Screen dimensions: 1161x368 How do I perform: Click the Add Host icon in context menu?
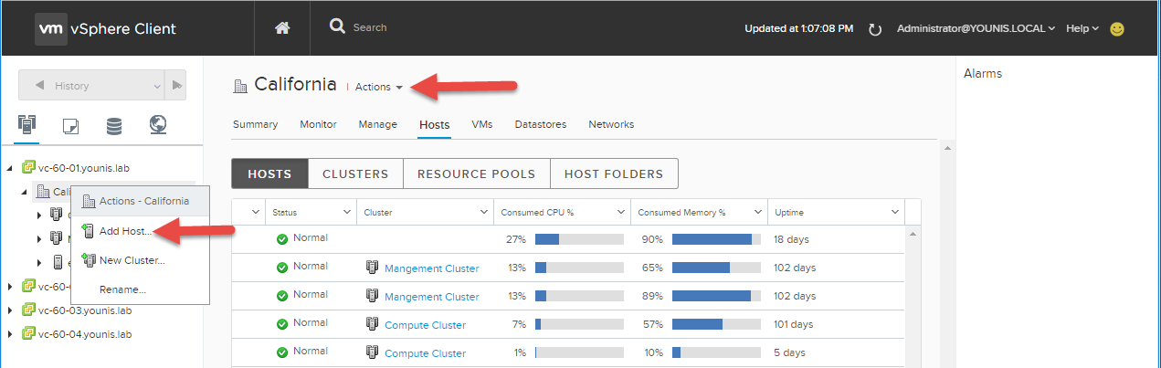point(88,231)
